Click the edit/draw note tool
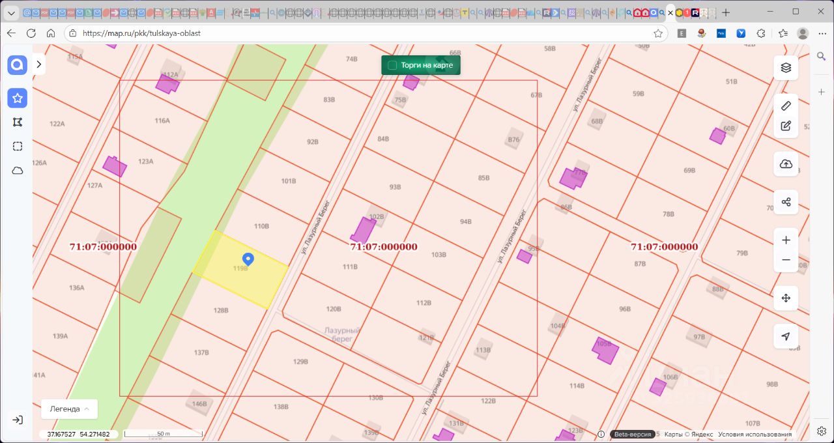Image resolution: width=834 pixels, height=443 pixels. [786, 126]
